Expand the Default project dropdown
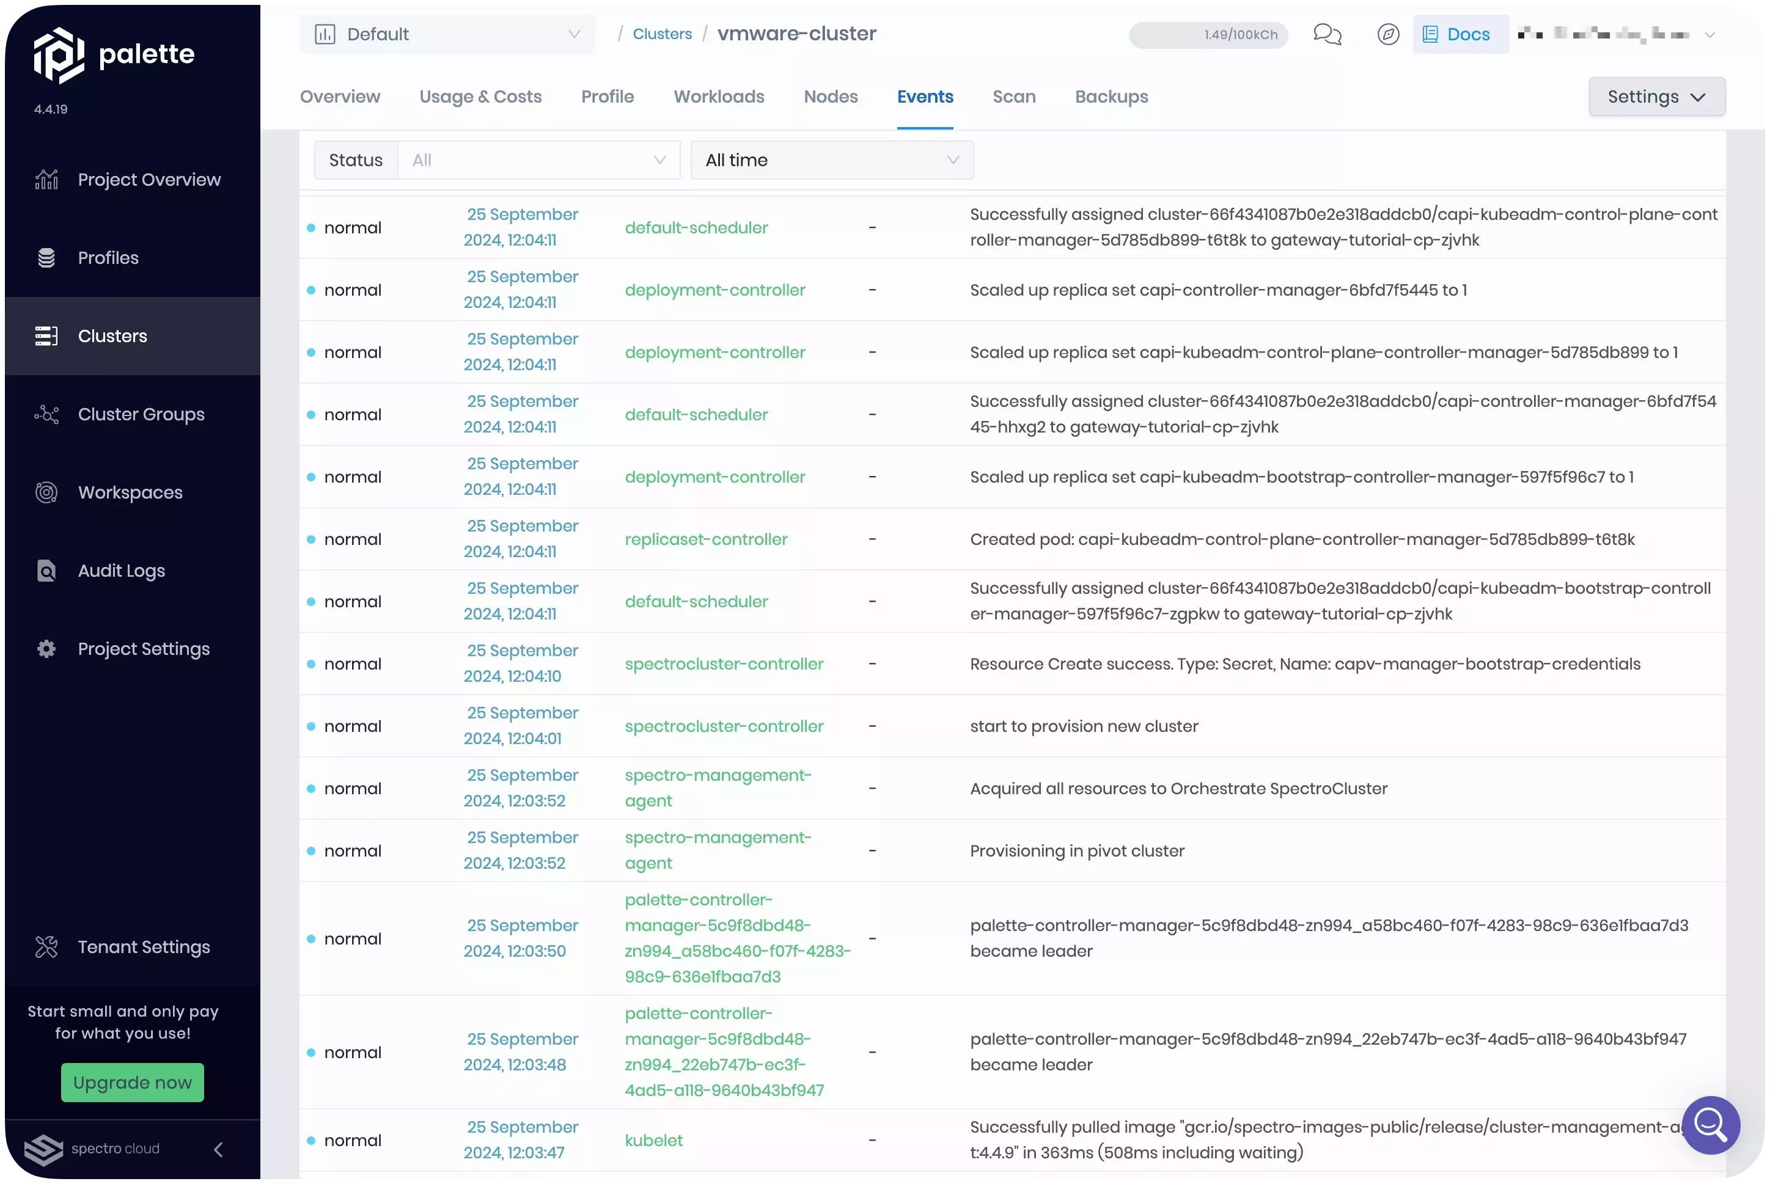This screenshot has height=1184, width=1770. pyautogui.click(x=447, y=35)
